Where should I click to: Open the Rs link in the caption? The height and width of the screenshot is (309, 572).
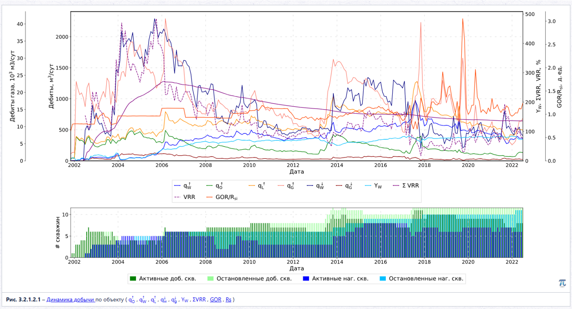pyautogui.click(x=228, y=300)
